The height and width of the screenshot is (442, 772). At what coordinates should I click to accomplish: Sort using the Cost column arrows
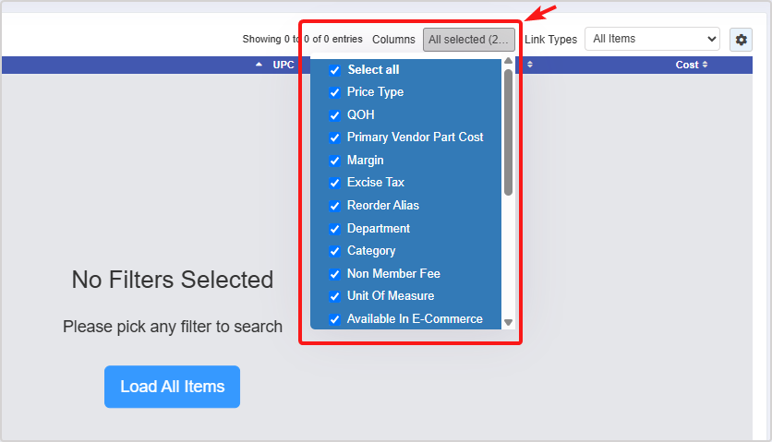(705, 65)
